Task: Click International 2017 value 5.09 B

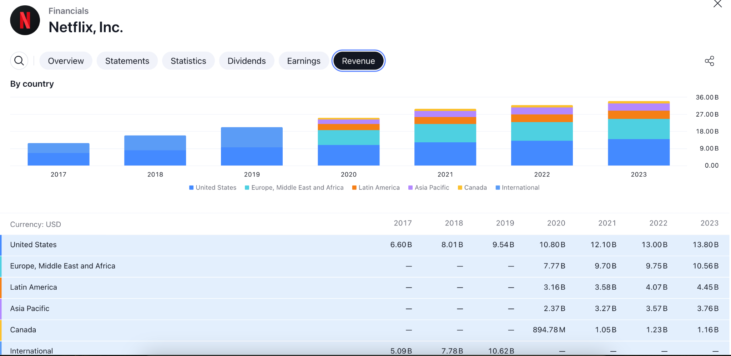Action: (401, 351)
